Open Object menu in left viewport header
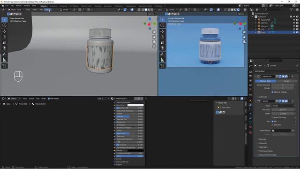 48,9
